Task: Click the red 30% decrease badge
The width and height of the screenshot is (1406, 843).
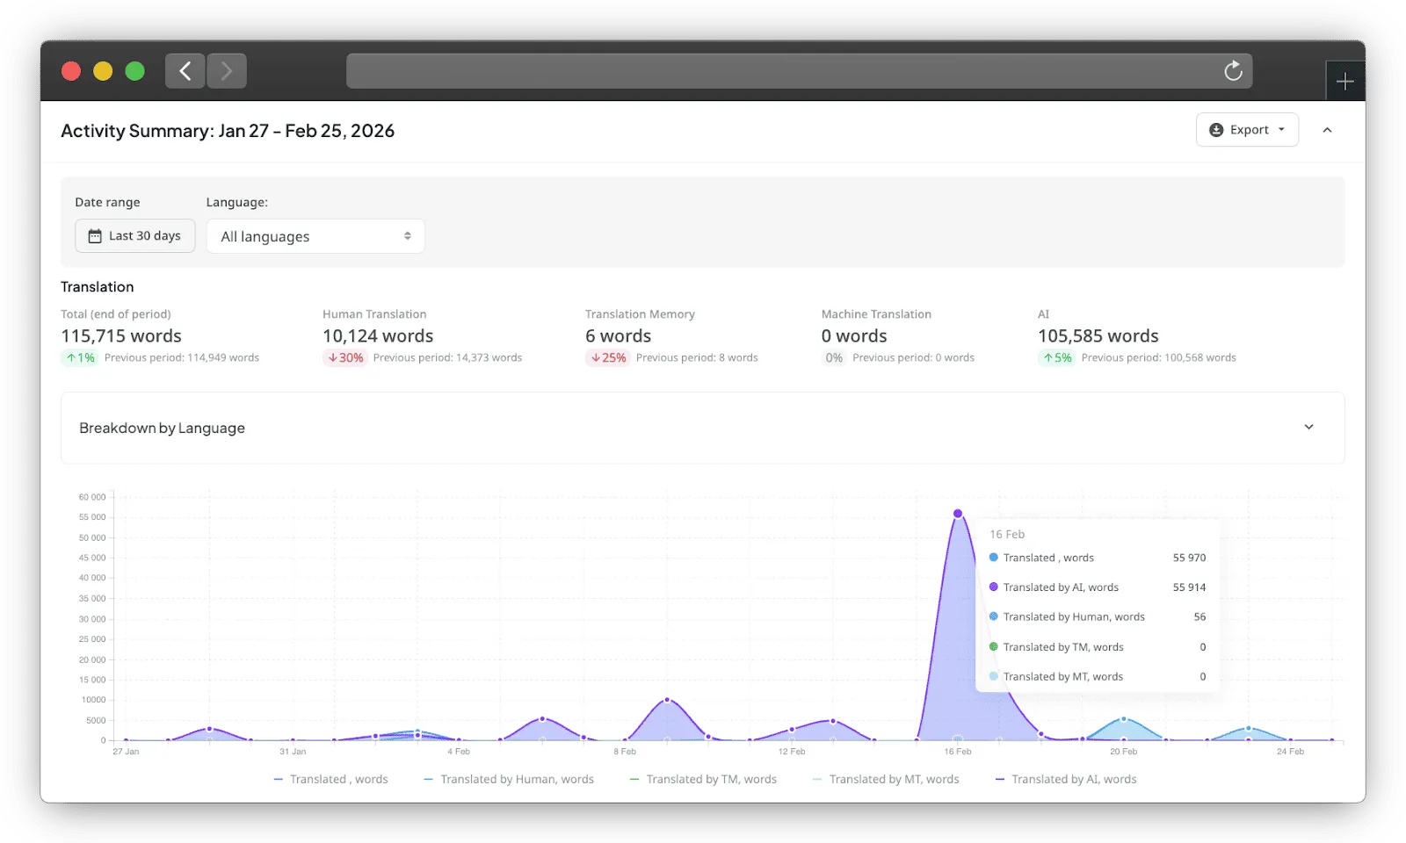Action: click(x=345, y=358)
